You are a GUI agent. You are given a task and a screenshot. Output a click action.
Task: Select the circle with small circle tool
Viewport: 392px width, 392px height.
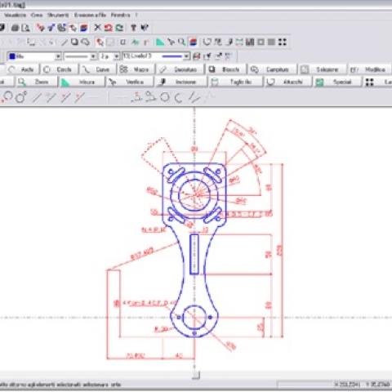(x=20, y=97)
